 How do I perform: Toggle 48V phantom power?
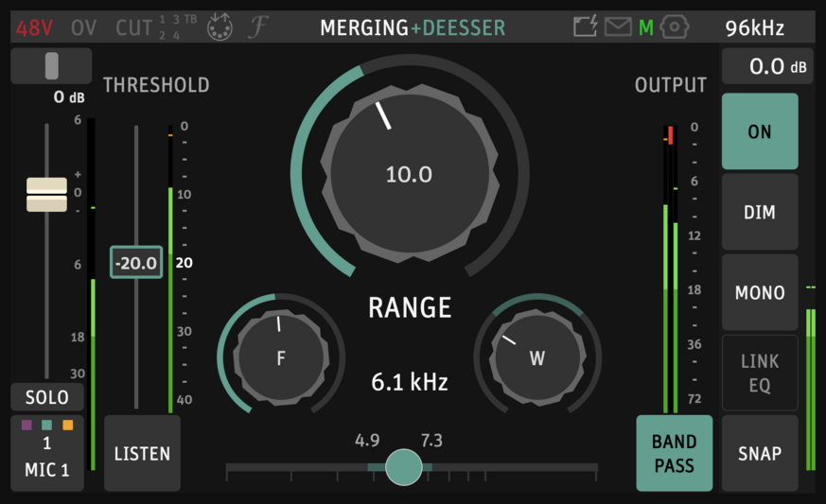pyautogui.click(x=34, y=28)
